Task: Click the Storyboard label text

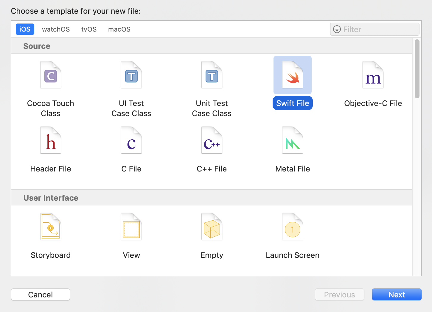Action: point(51,255)
